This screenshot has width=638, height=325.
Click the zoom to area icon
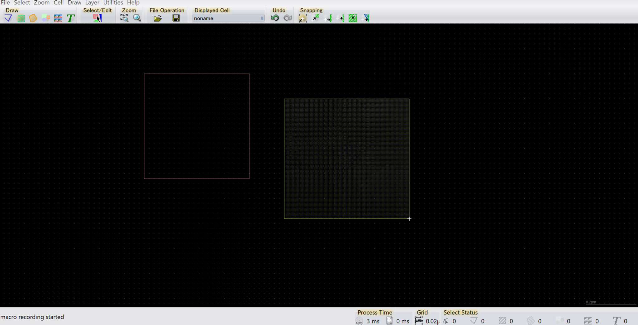(x=124, y=18)
